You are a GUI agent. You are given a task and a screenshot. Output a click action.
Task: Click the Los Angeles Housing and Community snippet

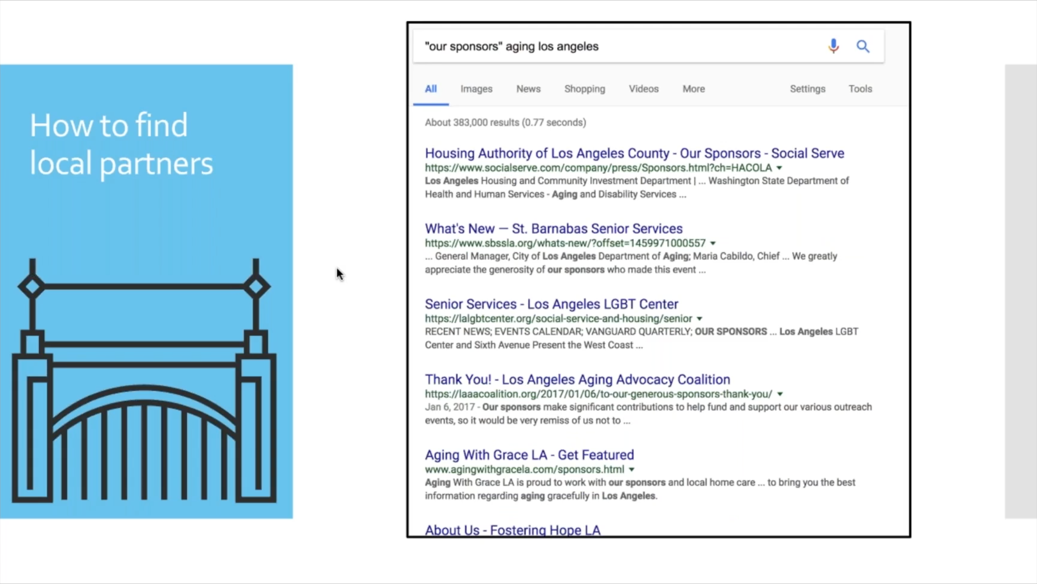click(x=637, y=187)
